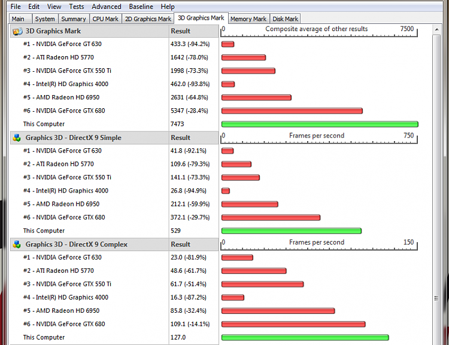Switch to the Summary tab
The height and width of the screenshot is (345, 449).
[74, 19]
